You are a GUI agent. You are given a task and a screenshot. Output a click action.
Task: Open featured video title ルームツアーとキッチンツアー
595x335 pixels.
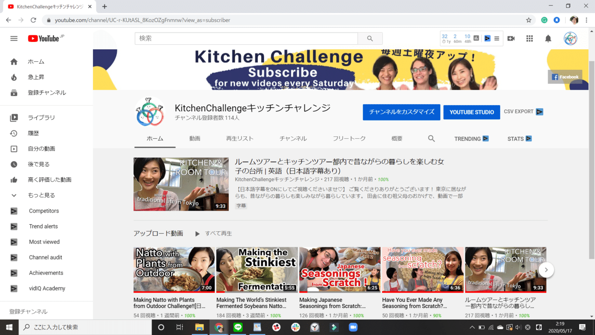click(x=339, y=166)
